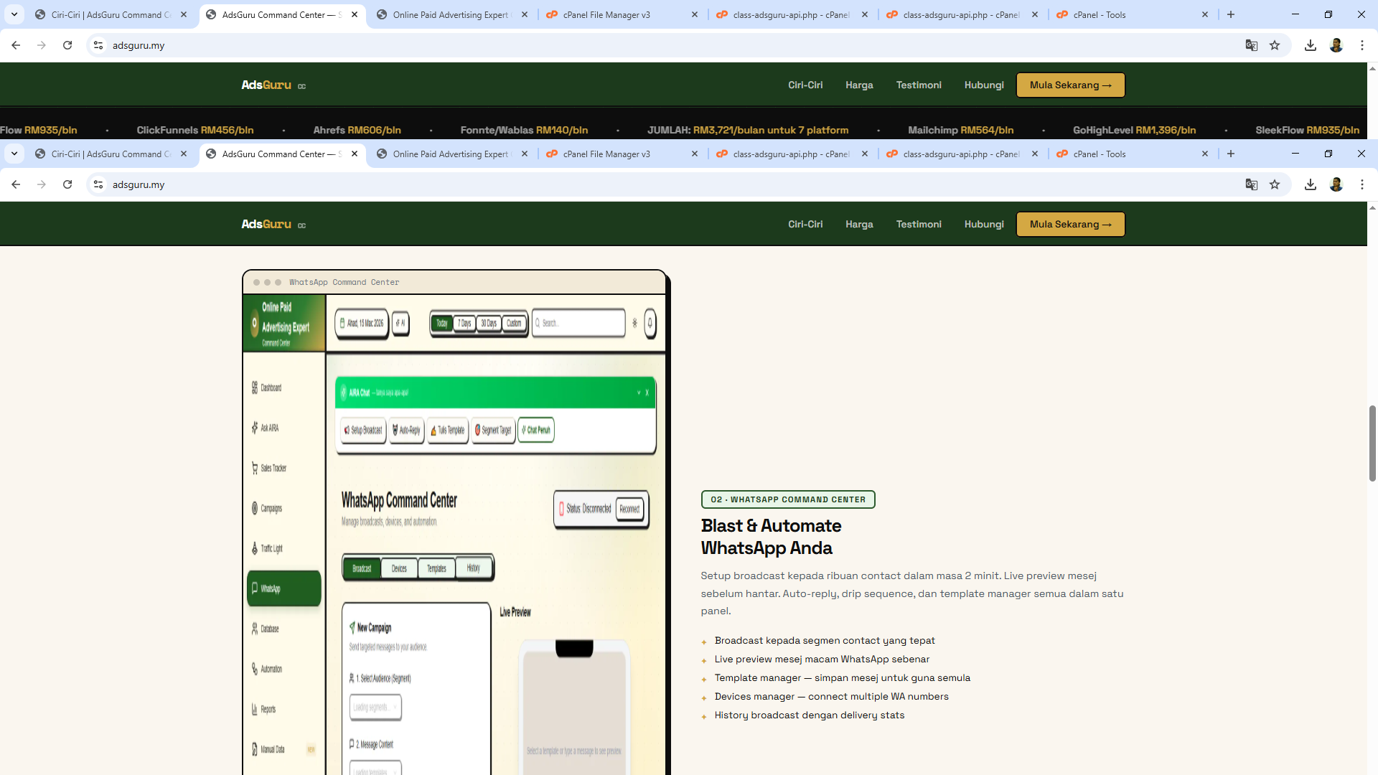1378x775 pixels.
Task: Open the Harga menu item
Action: 859,224
